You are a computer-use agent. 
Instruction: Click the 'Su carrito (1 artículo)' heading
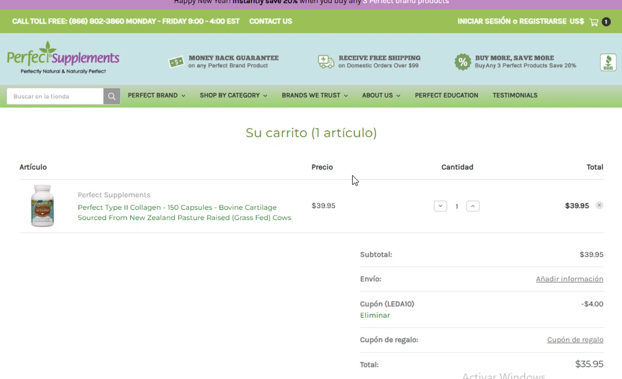tap(311, 133)
